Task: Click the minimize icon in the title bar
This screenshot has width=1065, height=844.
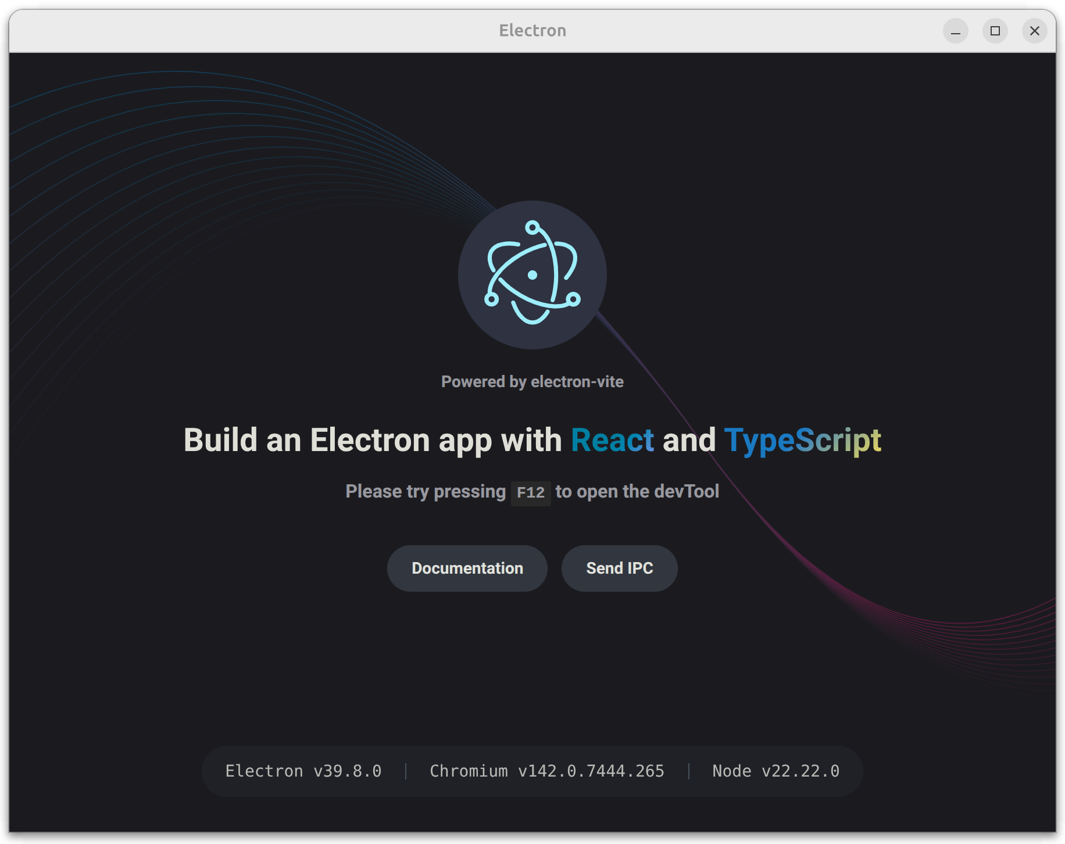Action: click(x=955, y=31)
